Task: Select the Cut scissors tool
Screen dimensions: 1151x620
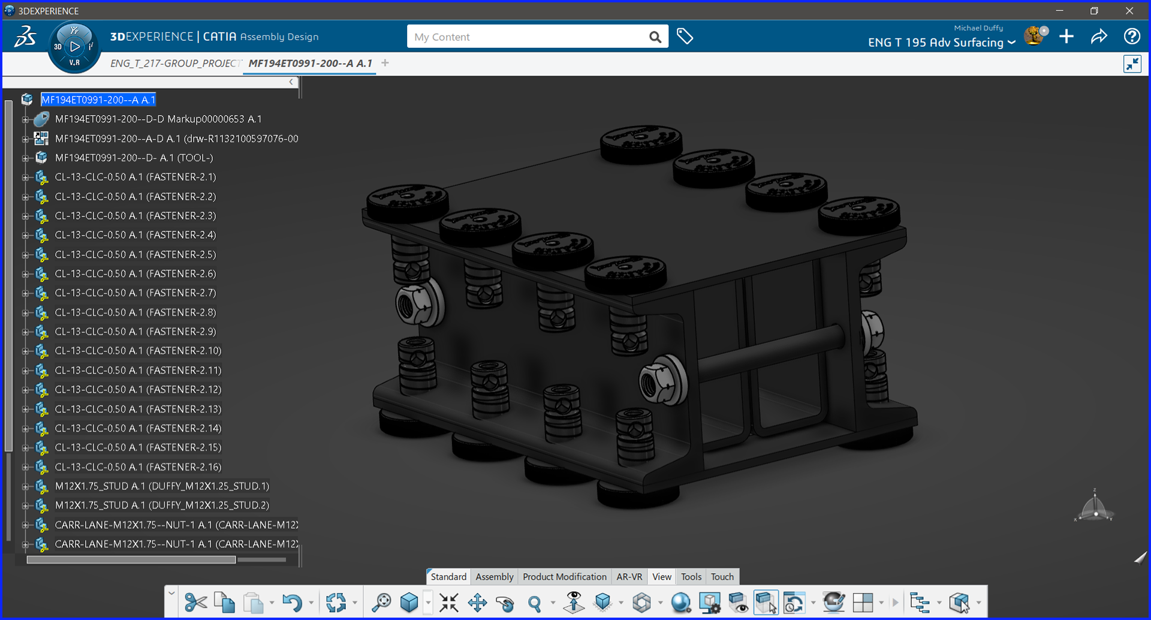Action: pyautogui.click(x=195, y=603)
